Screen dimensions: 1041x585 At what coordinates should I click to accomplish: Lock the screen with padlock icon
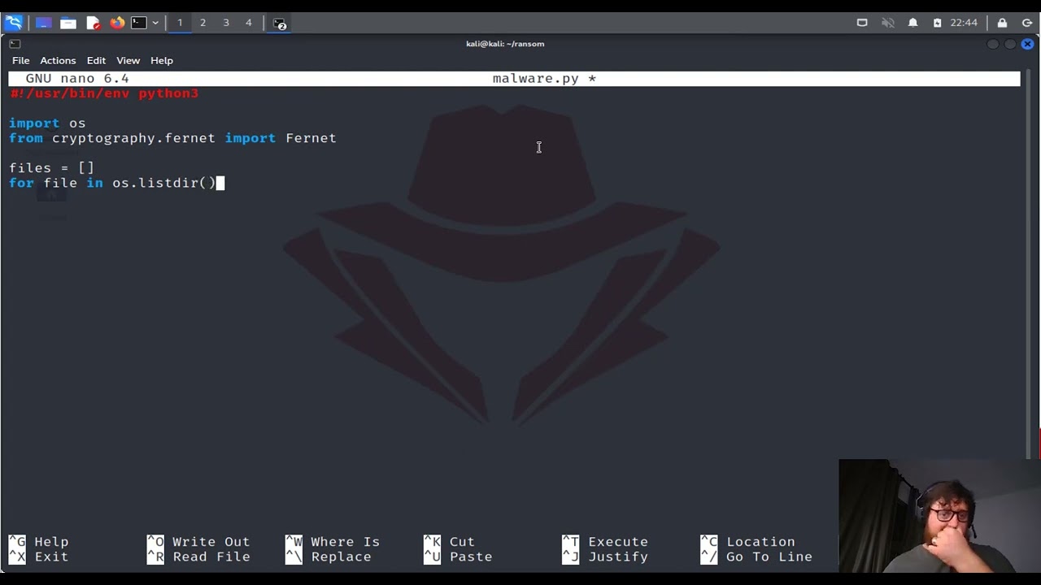point(1002,23)
